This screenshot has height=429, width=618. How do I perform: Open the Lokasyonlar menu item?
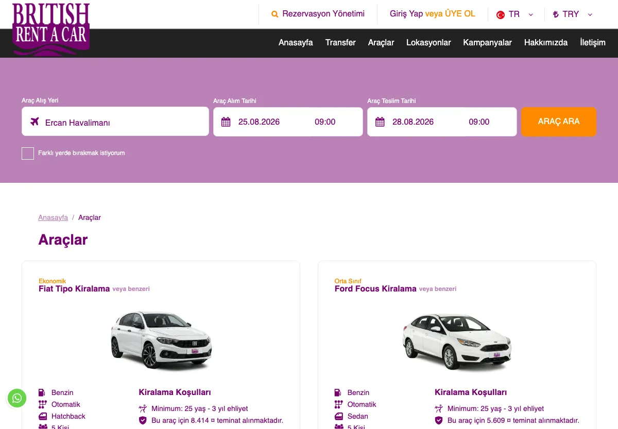pos(428,43)
